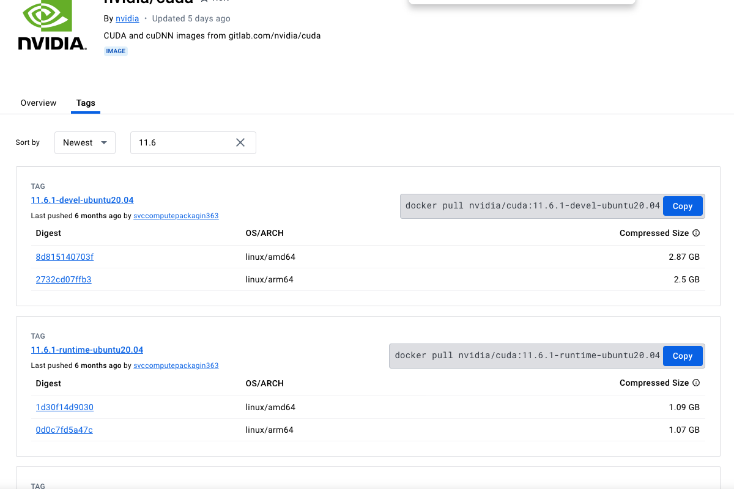The image size is (734, 489).
Task: Open digest 8d815140703f
Action: pyautogui.click(x=65, y=257)
